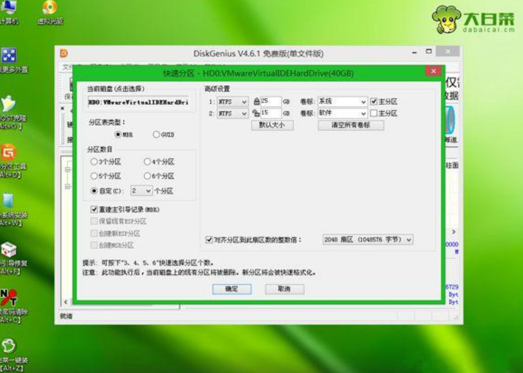Viewport: 523px width, 373px height.
Task: Click the lock icon beside partition 1 size
Action: tap(256, 102)
